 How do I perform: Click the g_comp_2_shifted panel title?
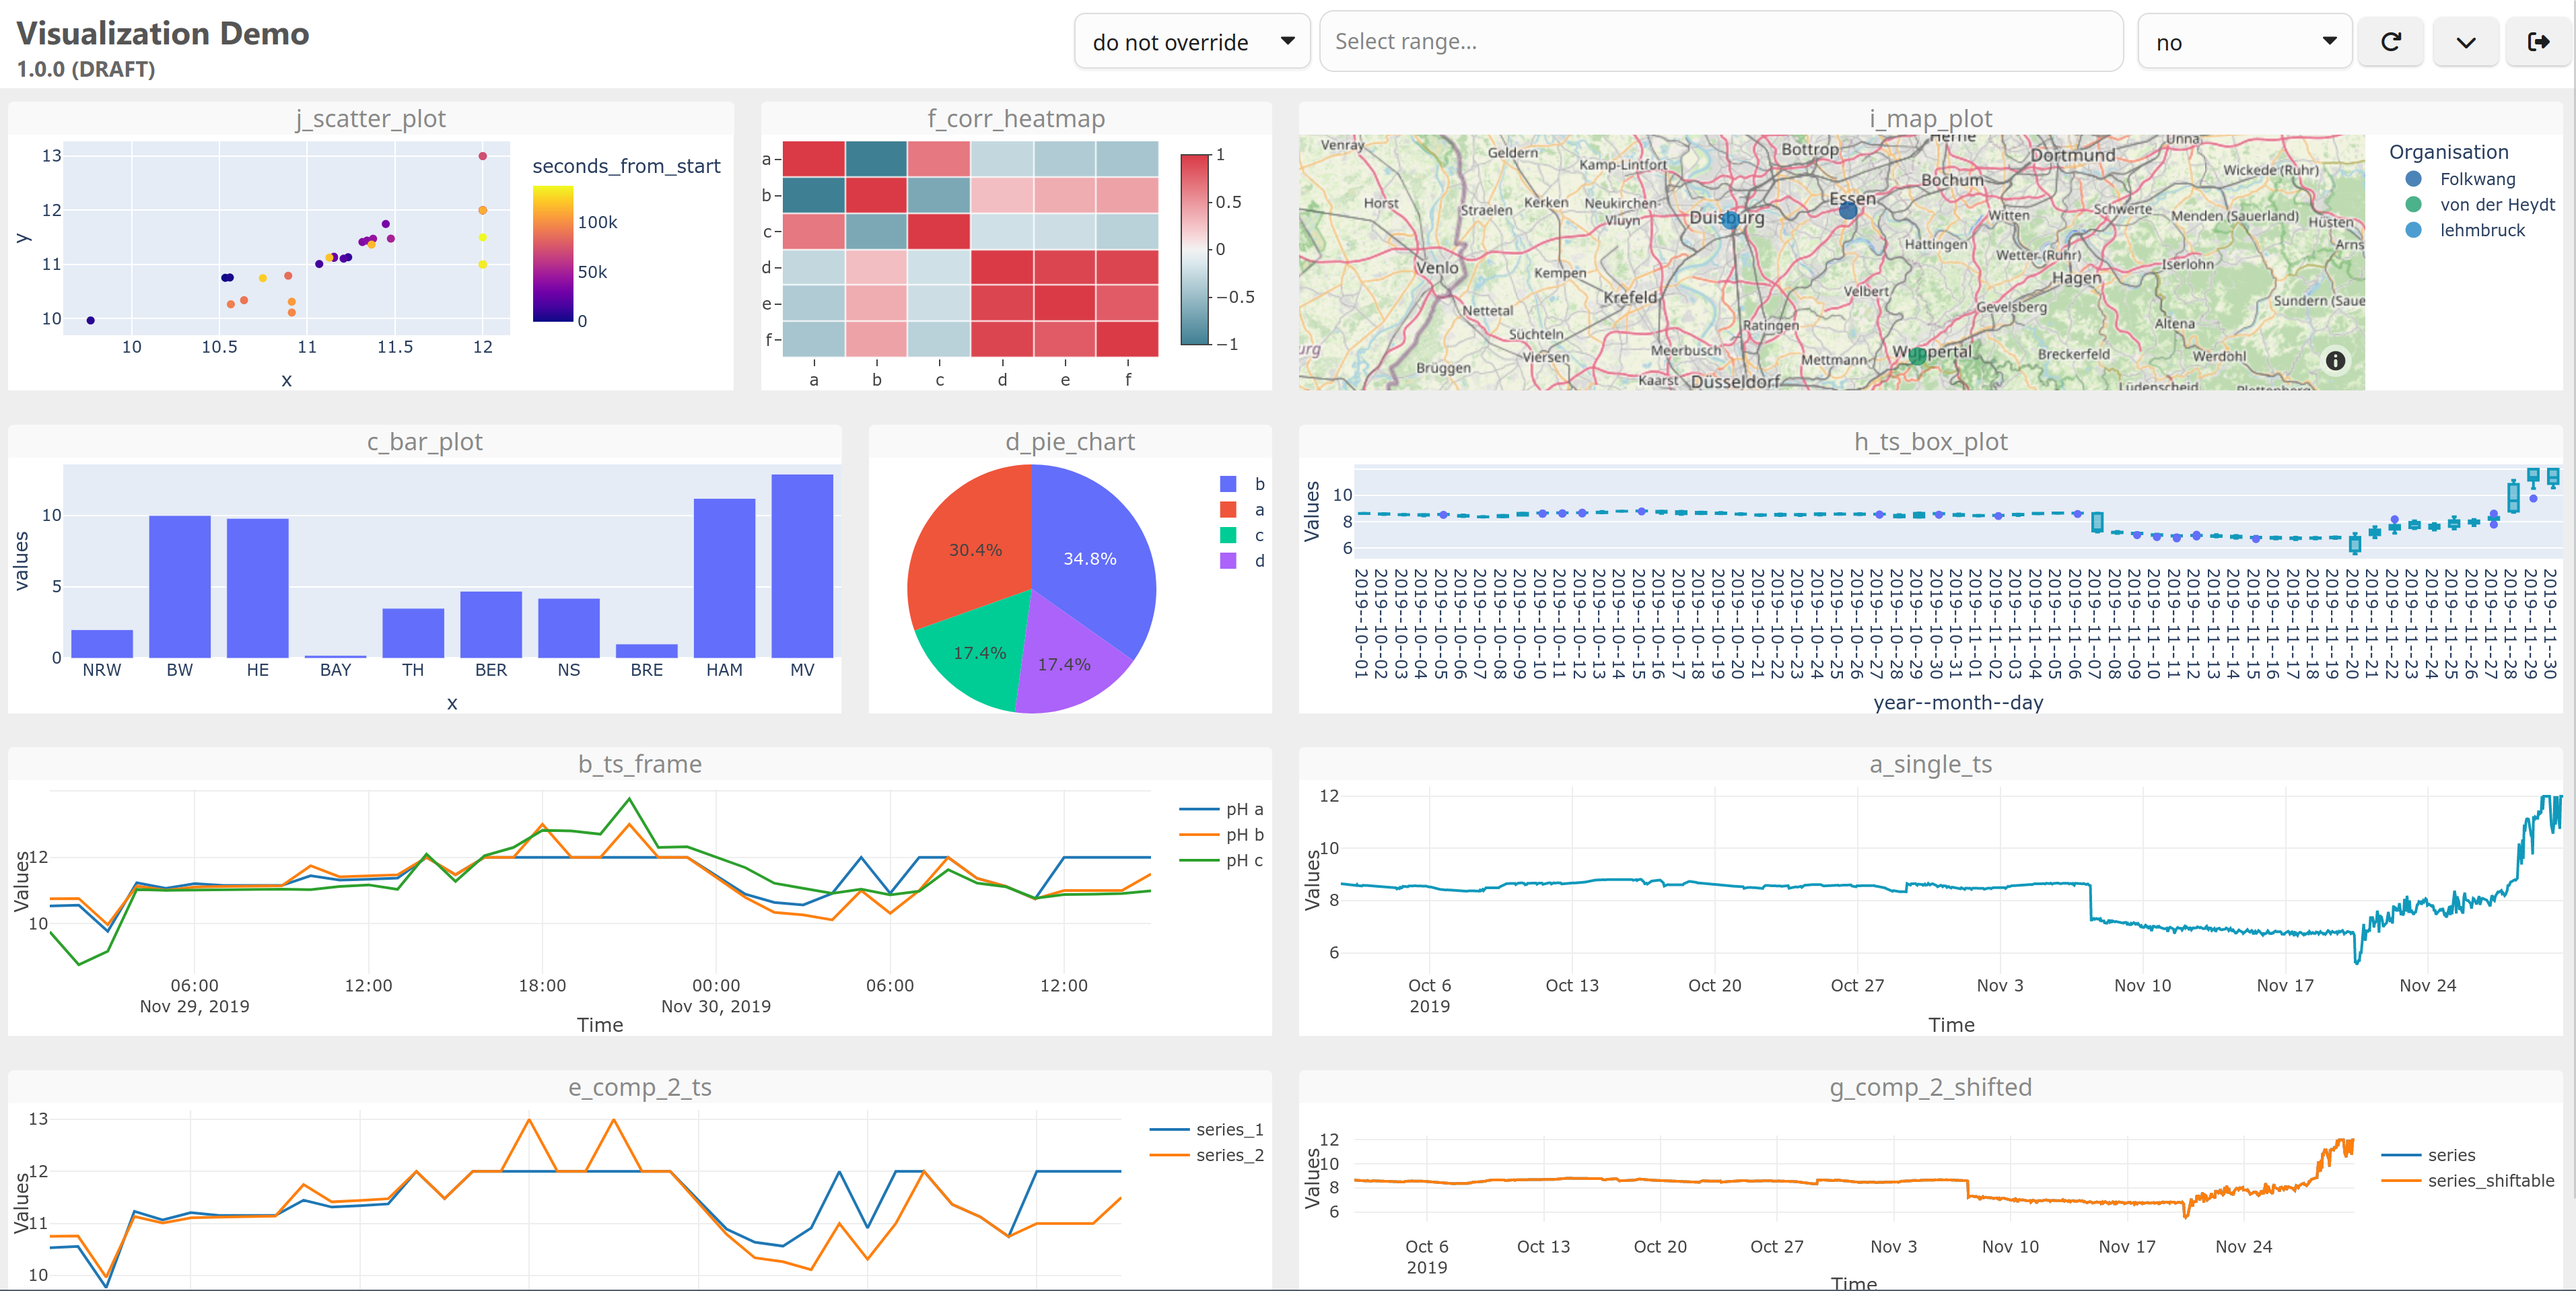(x=1930, y=1087)
